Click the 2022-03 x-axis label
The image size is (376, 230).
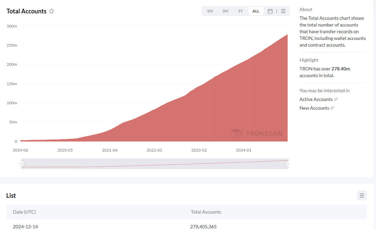pyautogui.click(x=154, y=150)
